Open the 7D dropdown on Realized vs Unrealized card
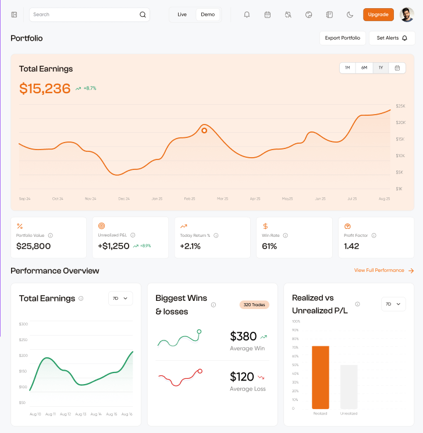 pyautogui.click(x=393, y=304)
